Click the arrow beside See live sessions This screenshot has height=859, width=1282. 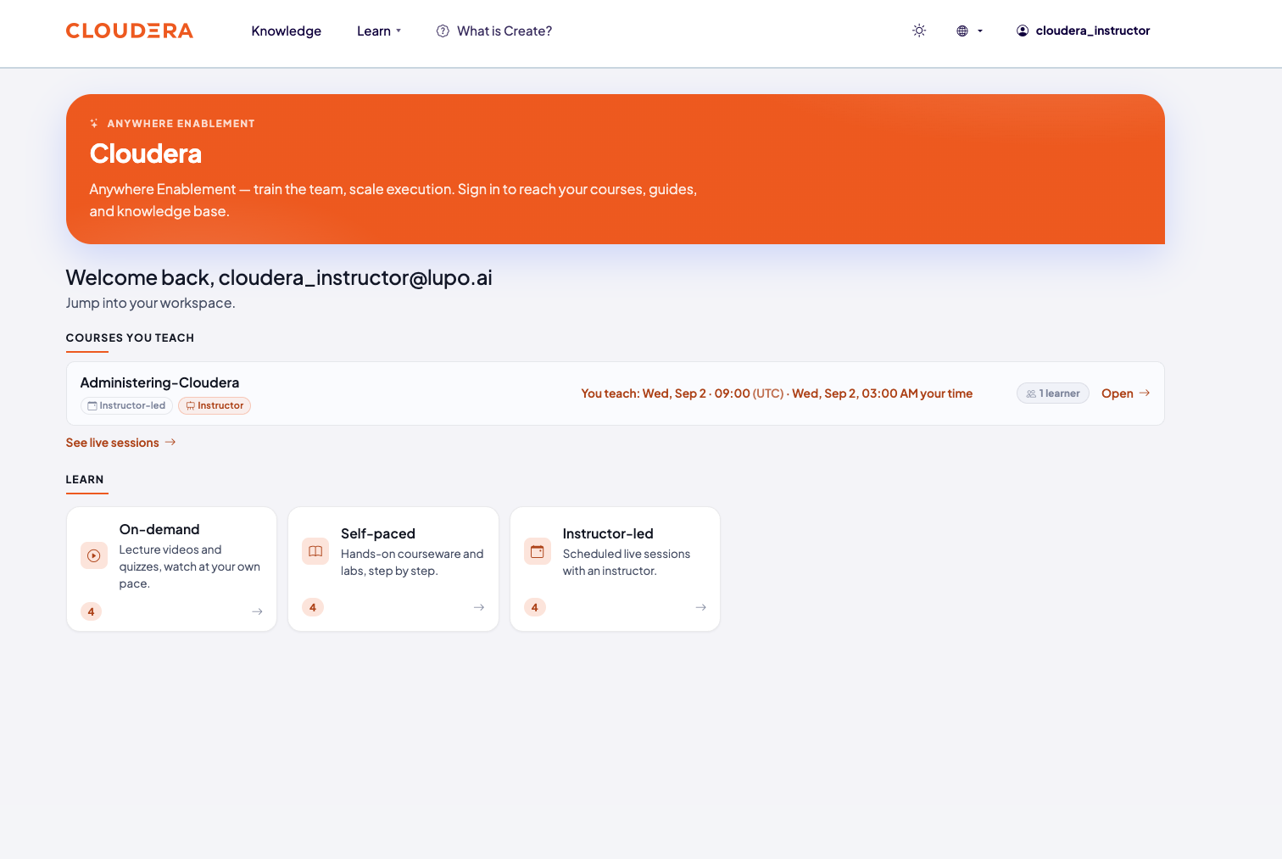[170, 442]
